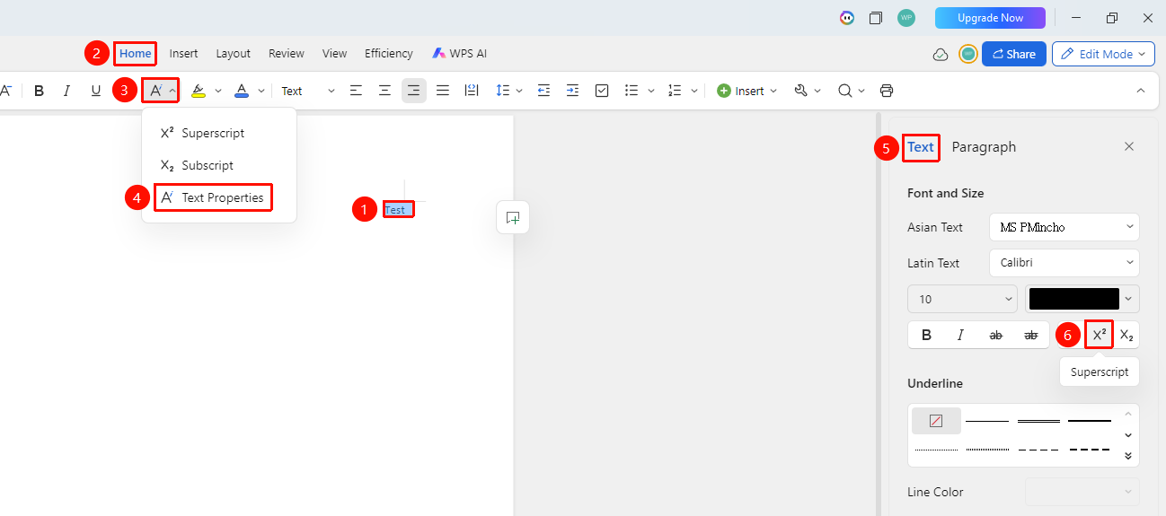Open the Insert tab
This screenshot has height=516, width=1166.
[x=184, y=54]
